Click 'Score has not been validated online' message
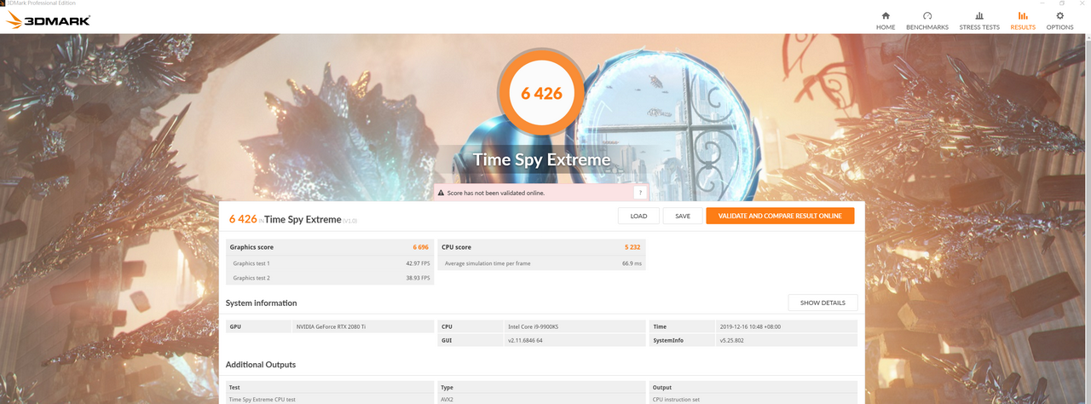Viewport: 1091px width, 404px height. (496, 193)
